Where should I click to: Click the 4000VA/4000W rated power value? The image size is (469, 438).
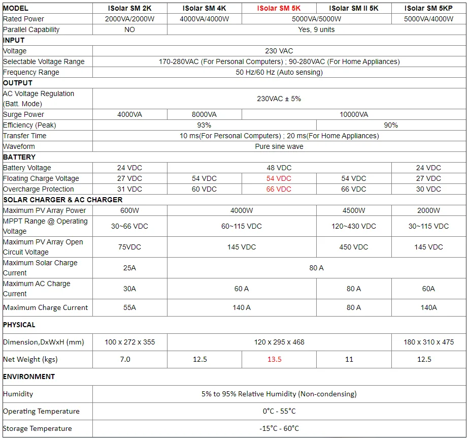pyautogui.click(x=204, y=19)
